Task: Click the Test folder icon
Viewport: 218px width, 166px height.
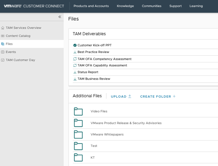Action: [78, 146]
